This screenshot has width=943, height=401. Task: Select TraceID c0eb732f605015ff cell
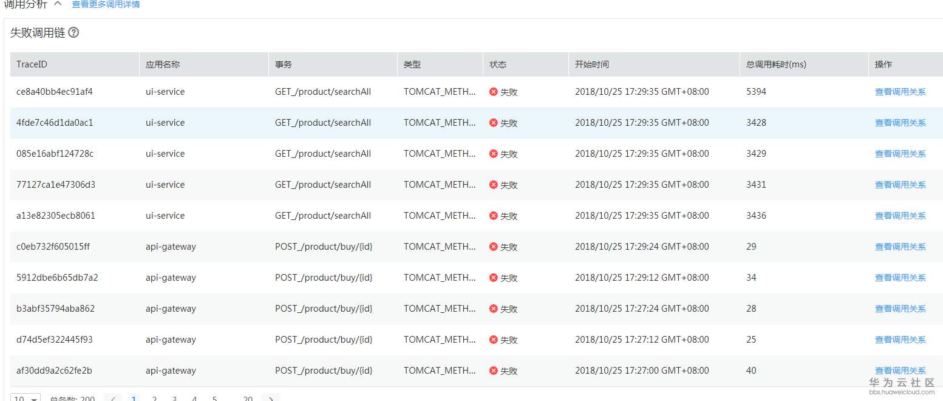53,247
